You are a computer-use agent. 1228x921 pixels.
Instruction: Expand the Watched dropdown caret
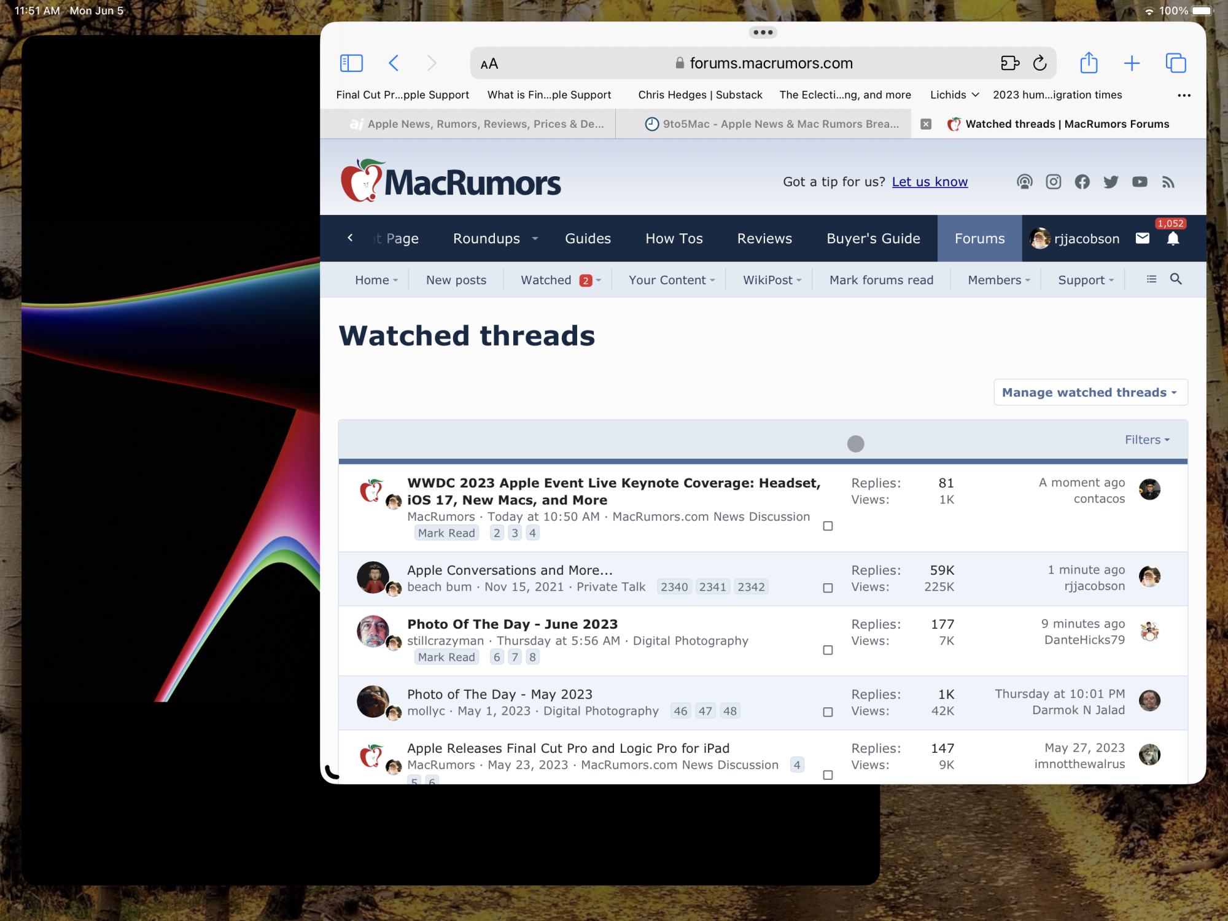(599, 281)
